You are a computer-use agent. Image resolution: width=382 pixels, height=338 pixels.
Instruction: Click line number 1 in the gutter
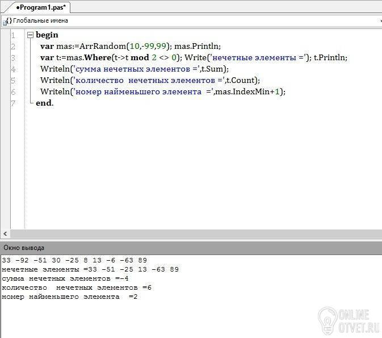(12, 35)
